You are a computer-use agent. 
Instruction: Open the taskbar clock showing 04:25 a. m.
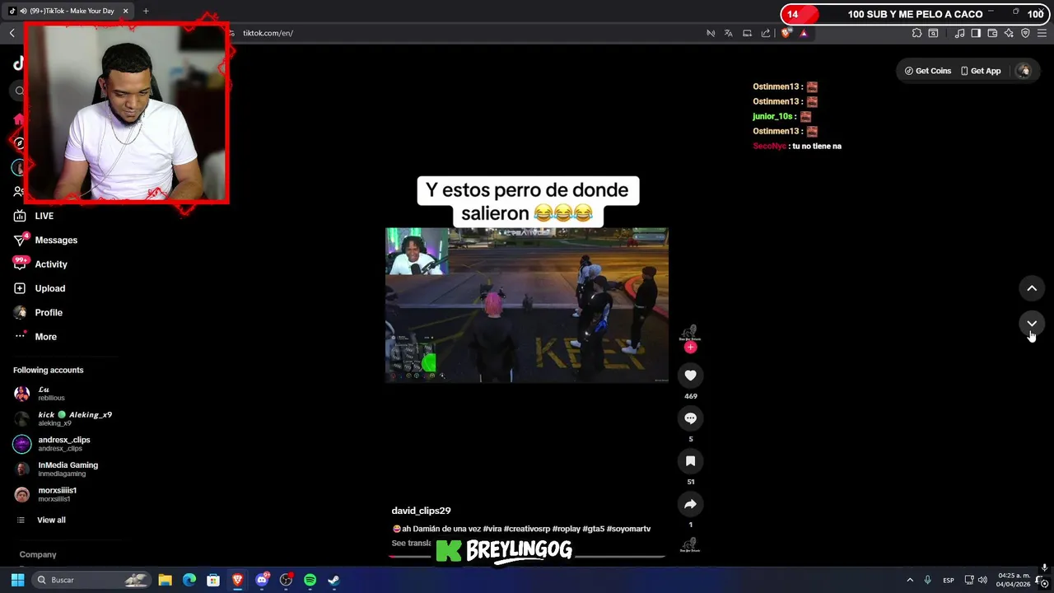1013,580
